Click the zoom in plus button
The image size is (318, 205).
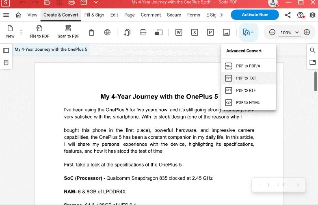pyautogui.click(x=307, y=32)
